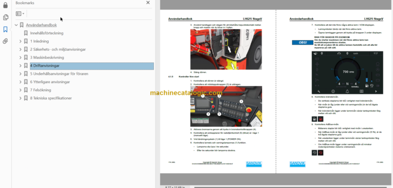Open 6 Ytterligare anvisningar bookmark text

(x=50, y=82)
